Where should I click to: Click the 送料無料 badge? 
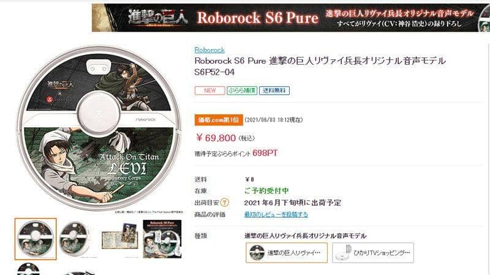click(x=274, y=90)
